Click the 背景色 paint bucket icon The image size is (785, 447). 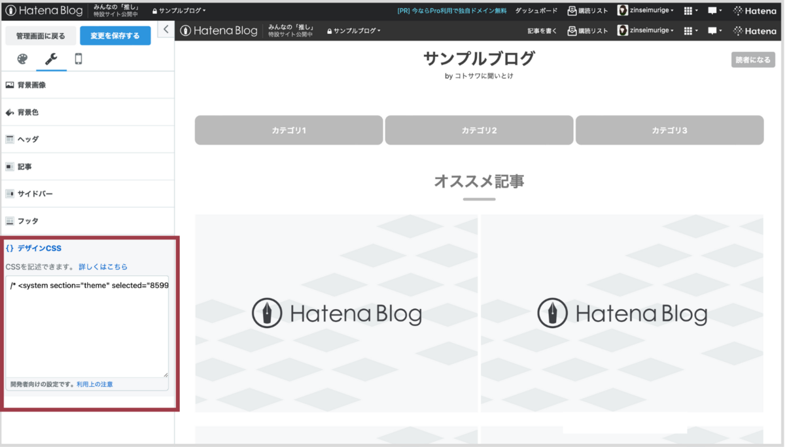10,112
